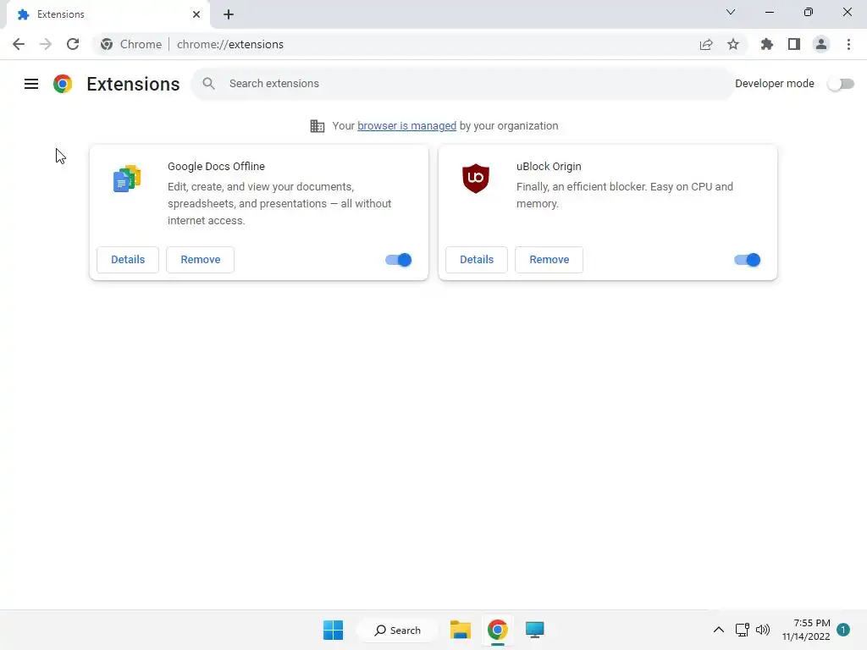This screenshot has width=867, height=650.
Task: Bookmark this tab with the star icon
Action: pos(733,44)
